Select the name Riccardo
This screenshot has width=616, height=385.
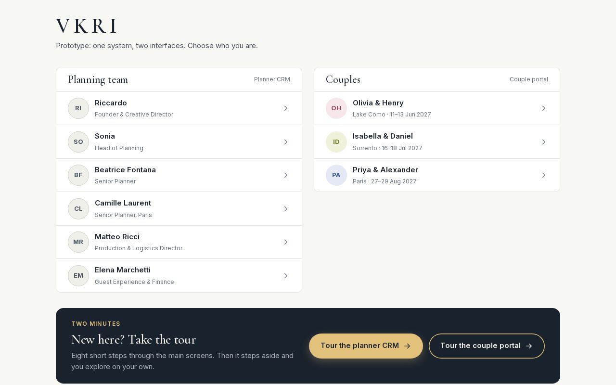click(111, 103)
